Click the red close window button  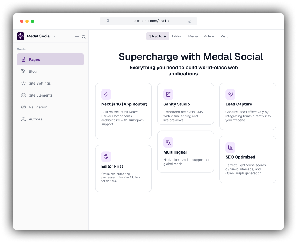pos(22,21)
